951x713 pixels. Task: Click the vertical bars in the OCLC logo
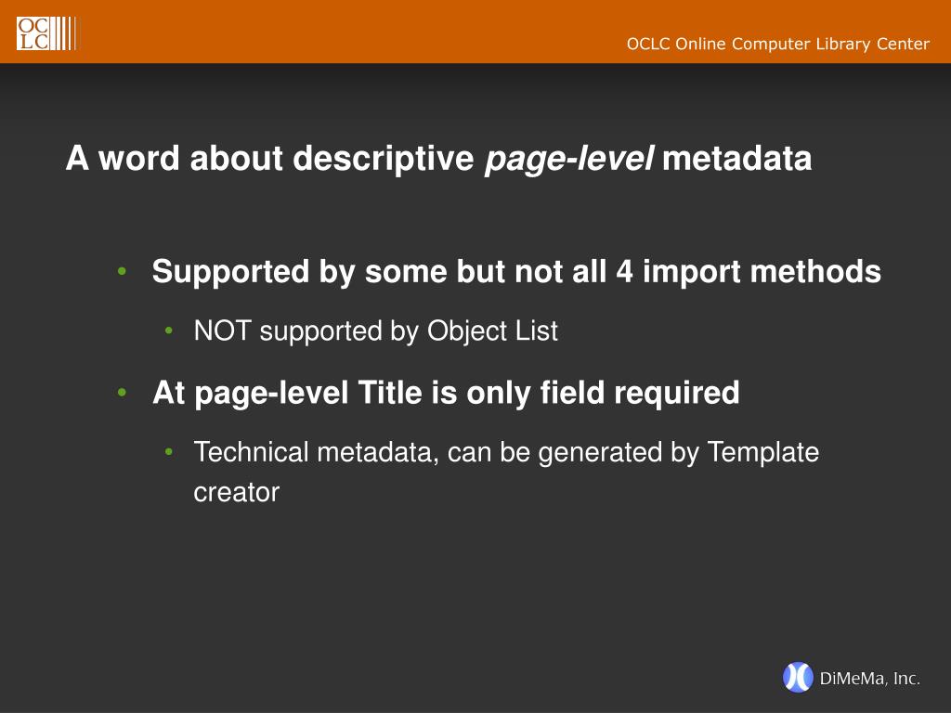pyautogui.click(x=64, y=33)
